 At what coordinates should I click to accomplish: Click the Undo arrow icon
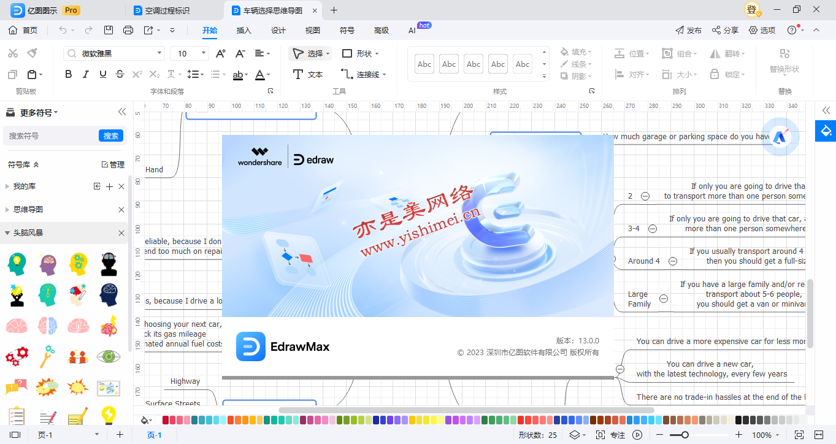pos(63,30)
